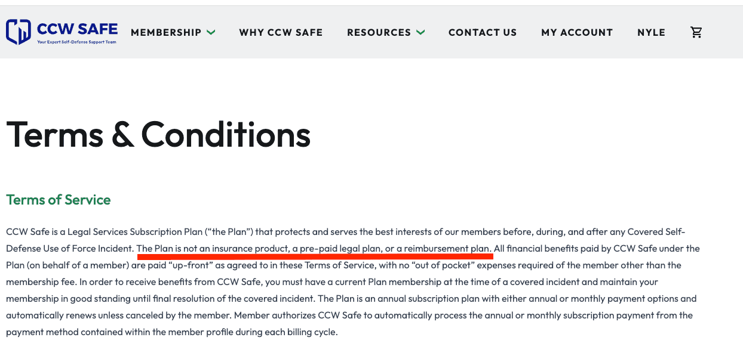Click the red underline highlighting the insurance disclaimer

coord(315,256)
